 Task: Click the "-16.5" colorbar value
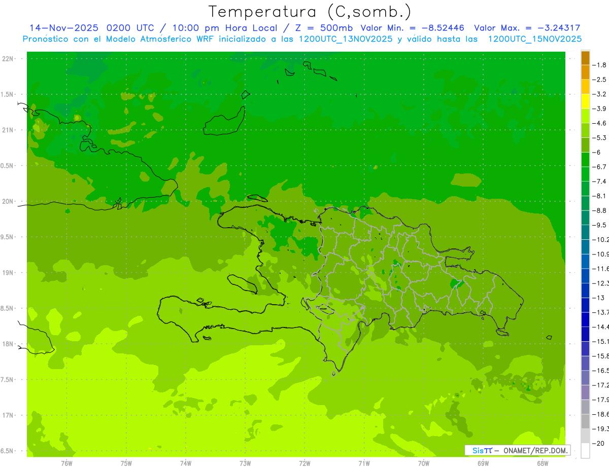[x=600, y=371]
